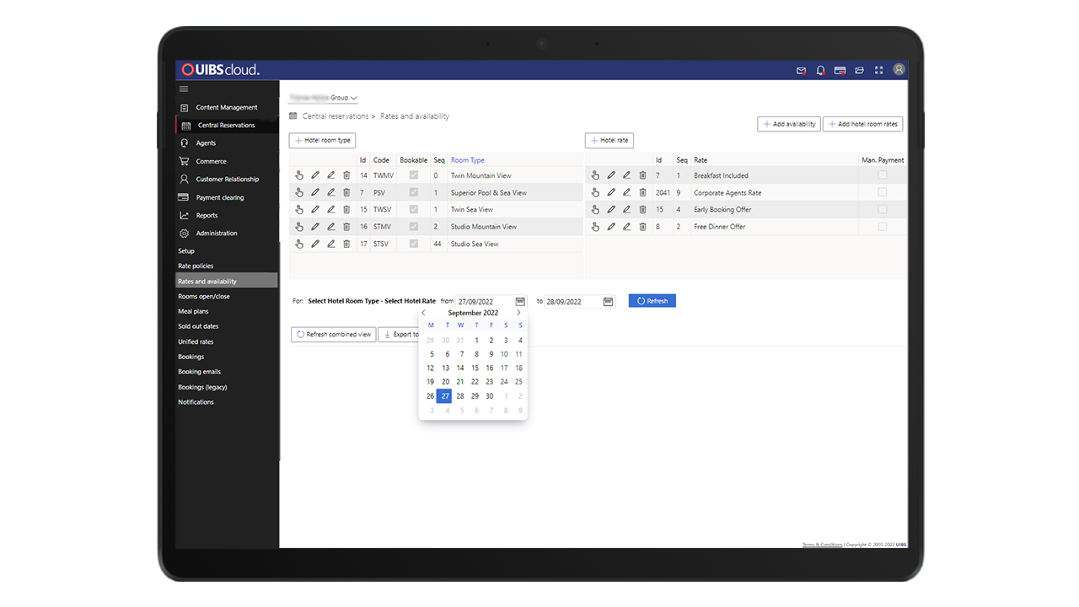1079x607 pixels.
Task: Open Customer Relationship menu
Action: point(227,179)
